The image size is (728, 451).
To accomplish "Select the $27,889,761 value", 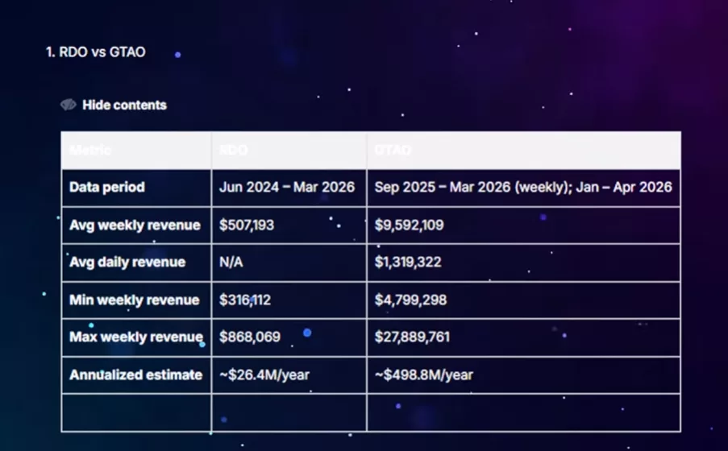I will (x=412, y=337).
